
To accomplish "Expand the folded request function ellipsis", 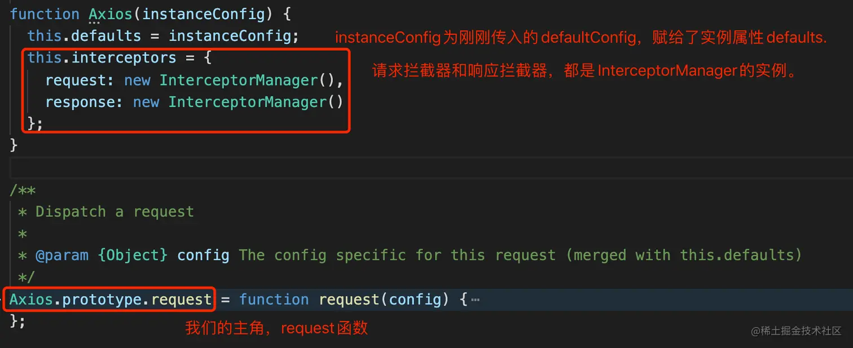I will pos(475,300).
